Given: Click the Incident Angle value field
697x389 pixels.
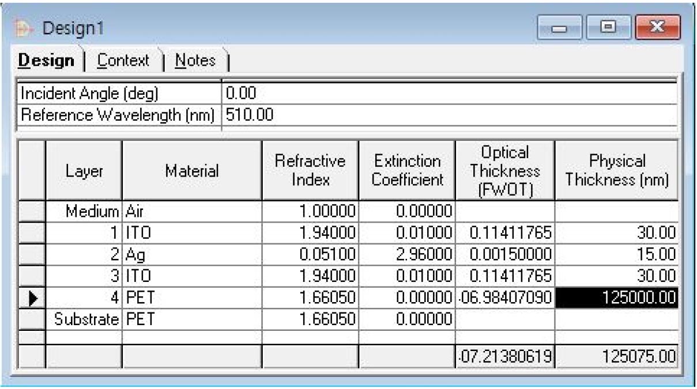Looking at the screenshot, I should [449, 92].
